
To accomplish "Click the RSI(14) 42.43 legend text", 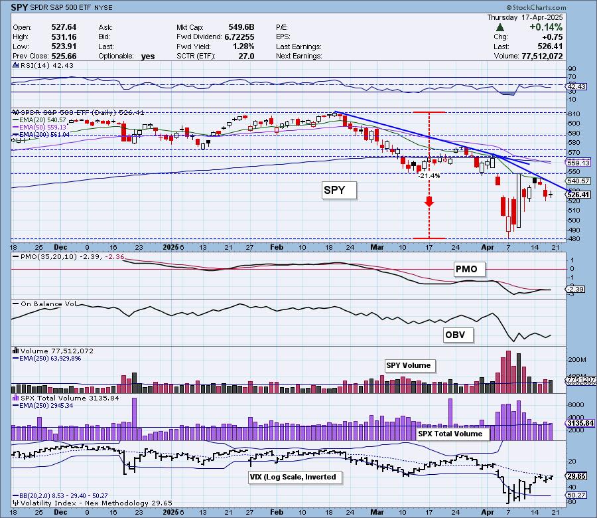I will click(47, 65).
